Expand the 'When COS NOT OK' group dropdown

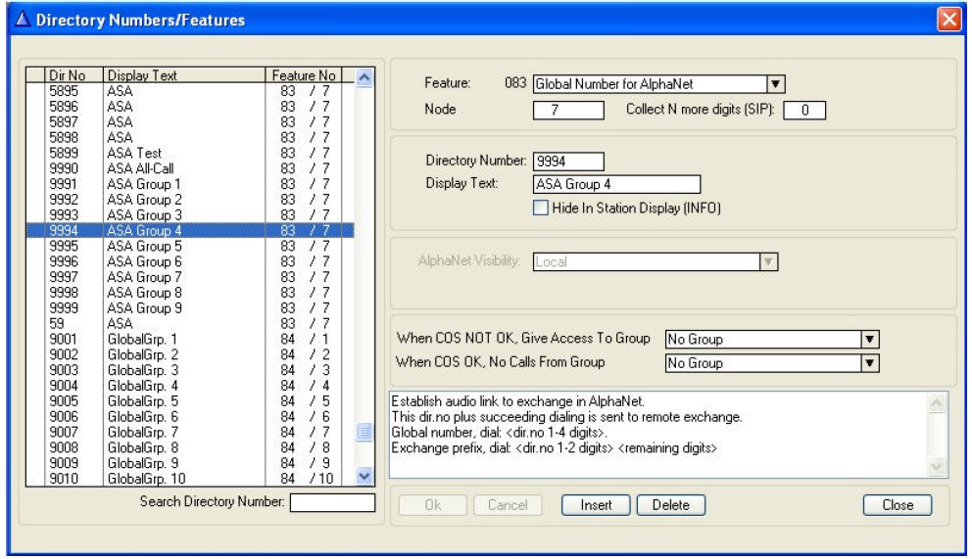point(866,339)
